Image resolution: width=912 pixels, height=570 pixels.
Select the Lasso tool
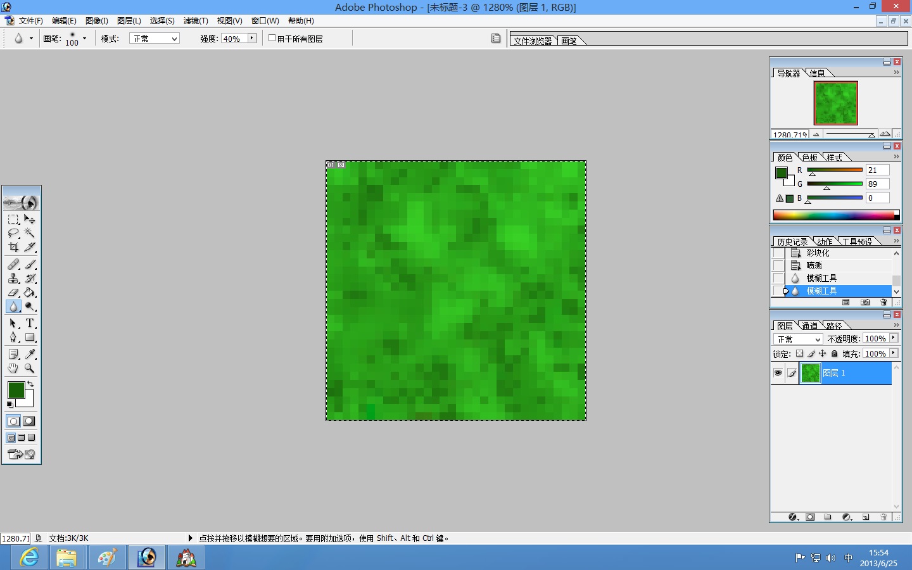13,233
